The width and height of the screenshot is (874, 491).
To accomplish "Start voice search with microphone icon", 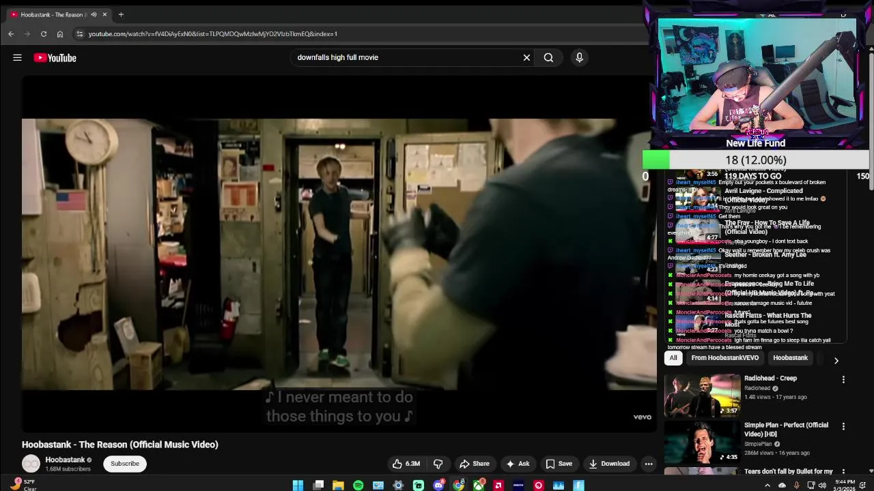I will [579, 58].
